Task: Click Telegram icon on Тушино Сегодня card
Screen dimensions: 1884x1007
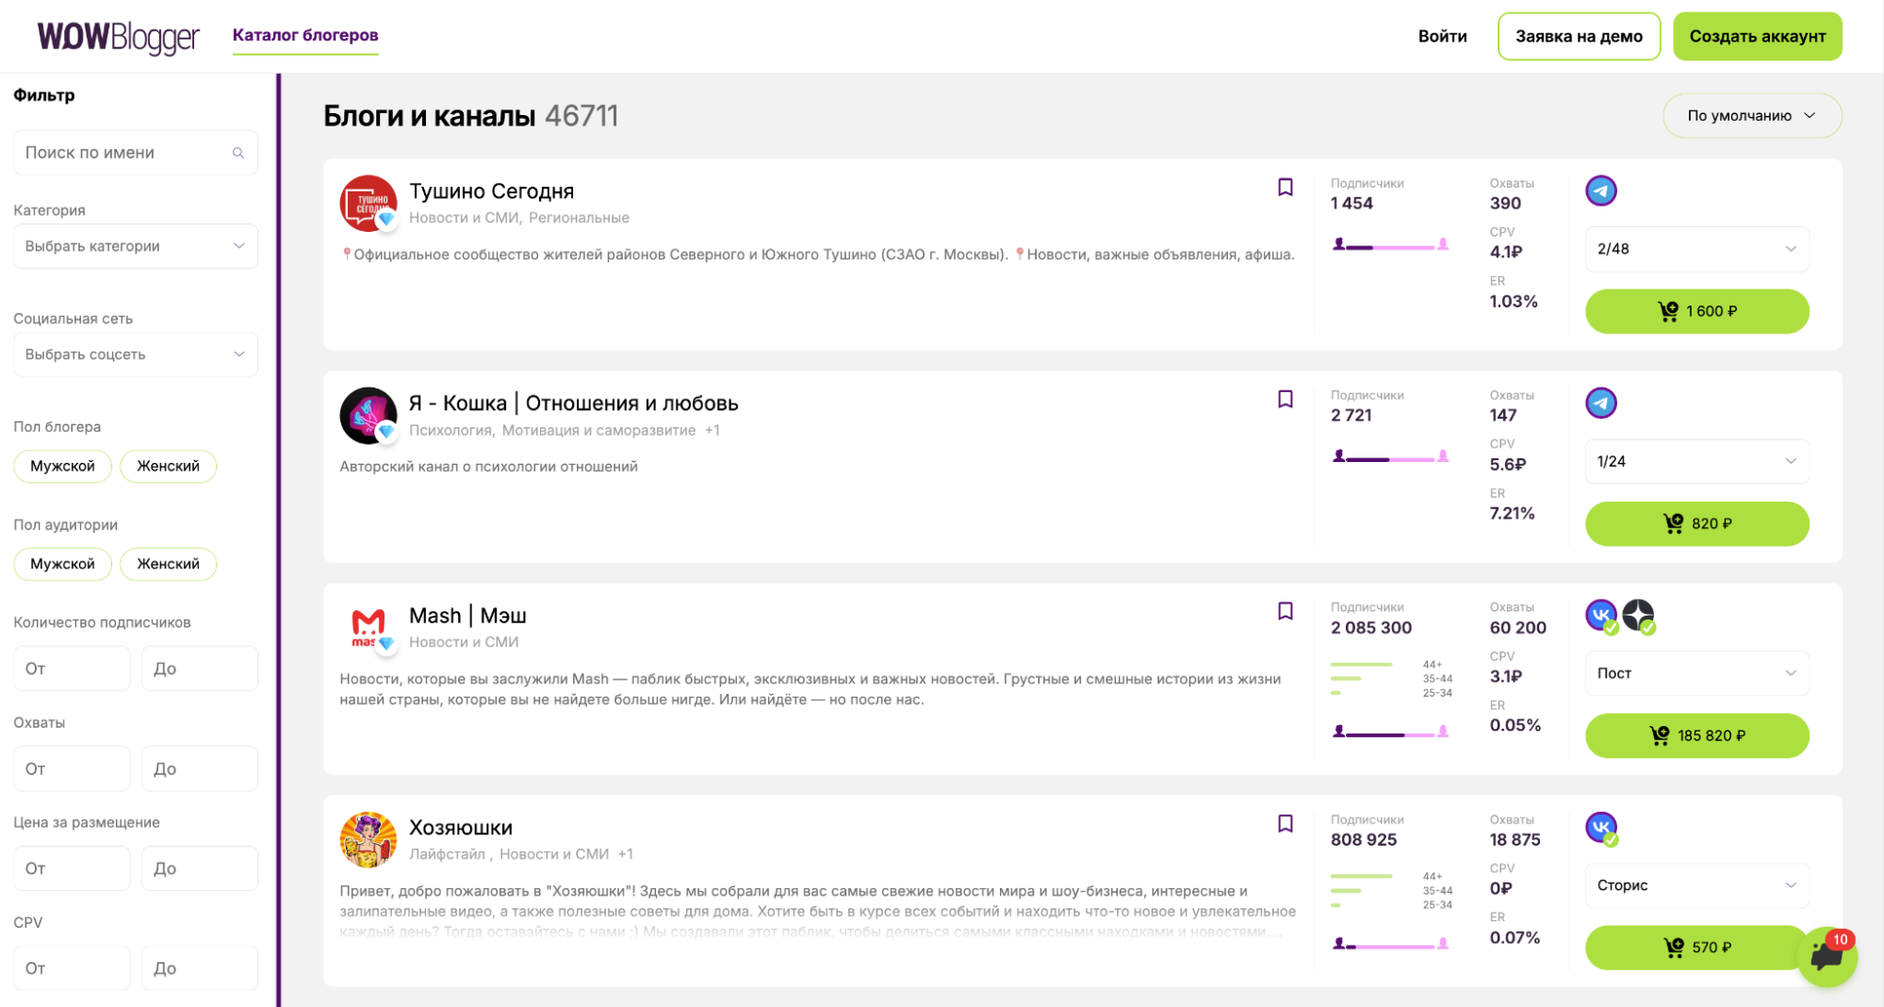Action: point(1600,191)
